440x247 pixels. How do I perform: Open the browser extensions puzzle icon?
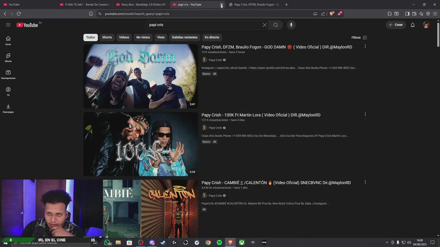pos(389,14)
